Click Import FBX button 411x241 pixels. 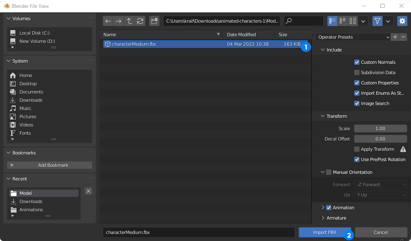pos(325,232)
